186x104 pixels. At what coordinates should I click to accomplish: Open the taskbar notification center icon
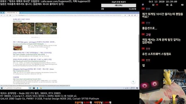point(137,88)
